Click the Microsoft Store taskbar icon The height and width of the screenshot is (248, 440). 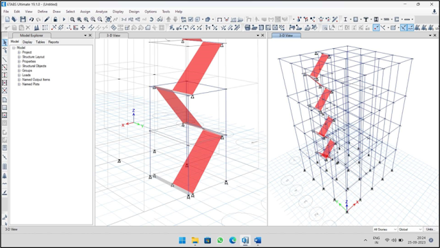[208, 240]
